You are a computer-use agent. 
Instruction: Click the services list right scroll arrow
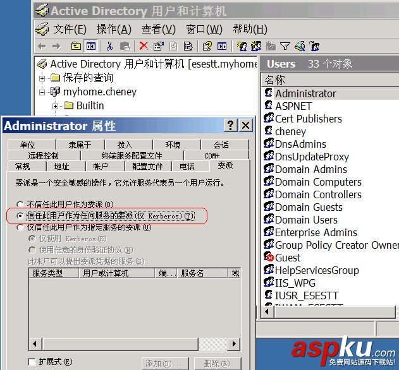click(234, 344)
